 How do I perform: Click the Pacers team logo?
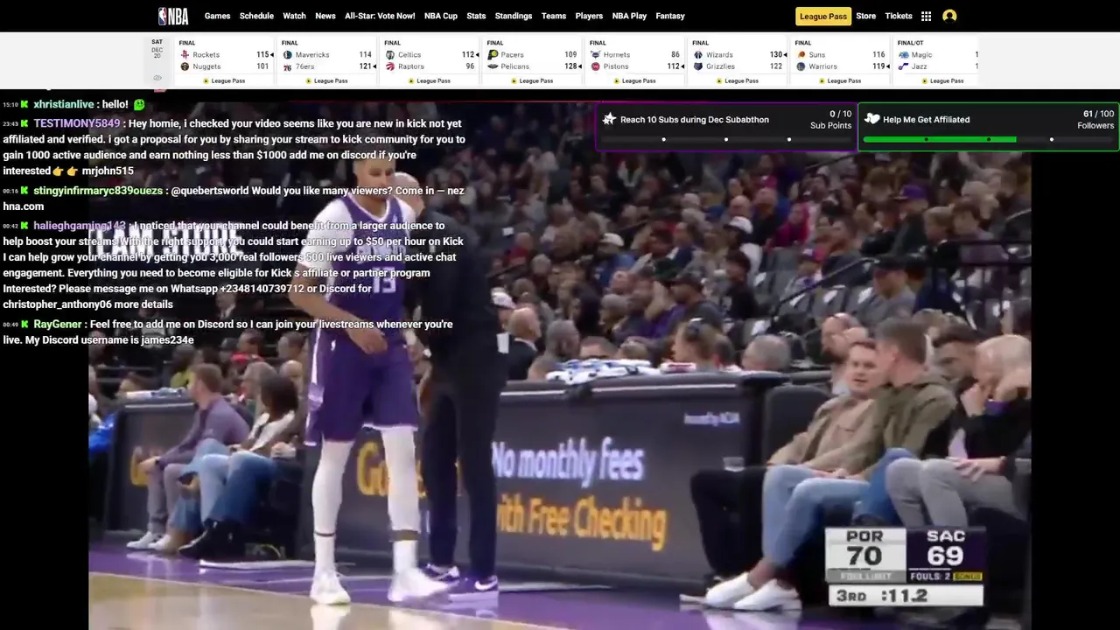point(493,54)
